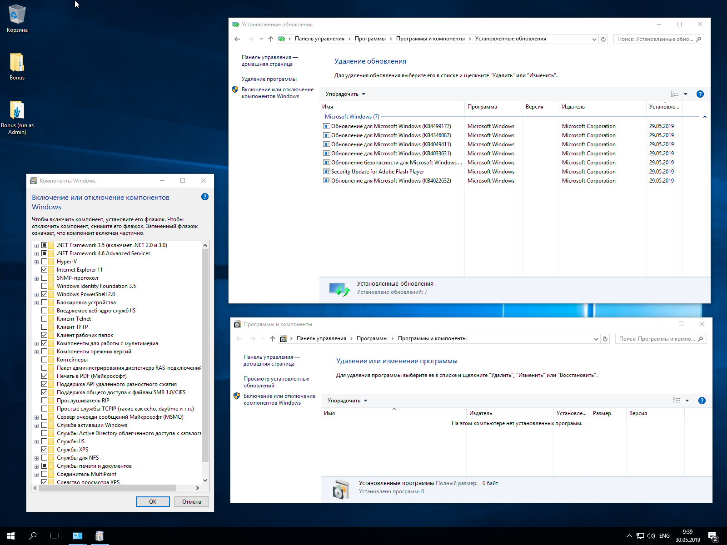Open help in Компоненты Windows dialog
Screen dimensions: 727x545
pyautogui.click(x=205, y=197)
